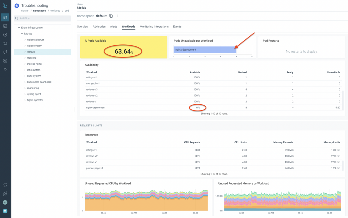
Task: Open the Events tab
Action: pos(177,27)
